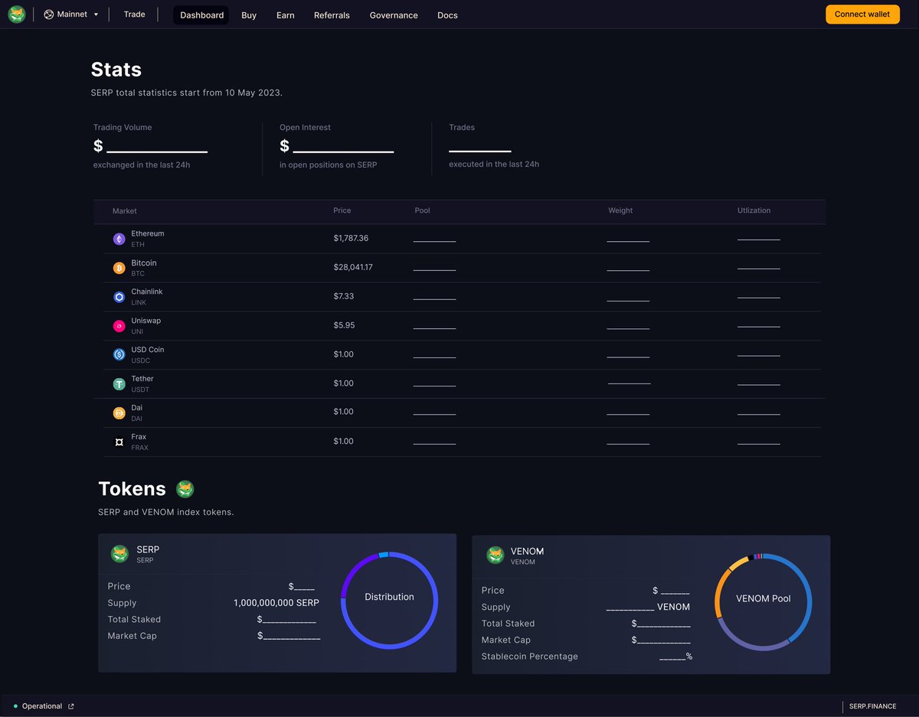
Task: Select the Ethereum market name
Action: coord(147,233)
